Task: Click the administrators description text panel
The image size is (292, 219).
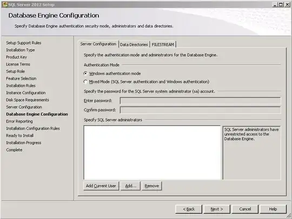Action: [252, 152]
